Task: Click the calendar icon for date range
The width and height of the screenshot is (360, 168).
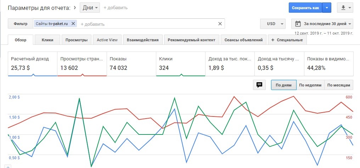Action: 298,24
